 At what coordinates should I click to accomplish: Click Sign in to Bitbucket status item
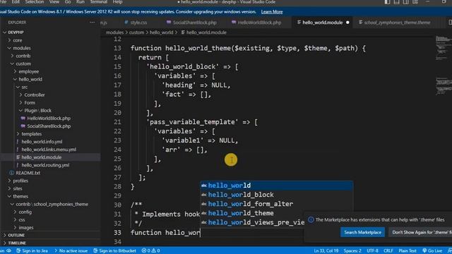[114, 251]
